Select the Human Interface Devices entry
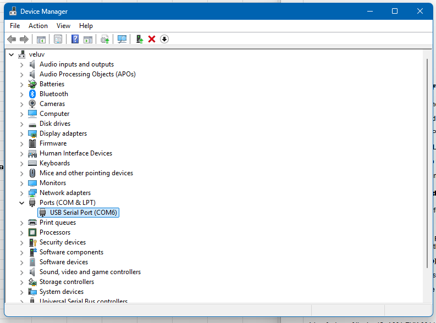436x323 pixels. (x=75, y=153)
